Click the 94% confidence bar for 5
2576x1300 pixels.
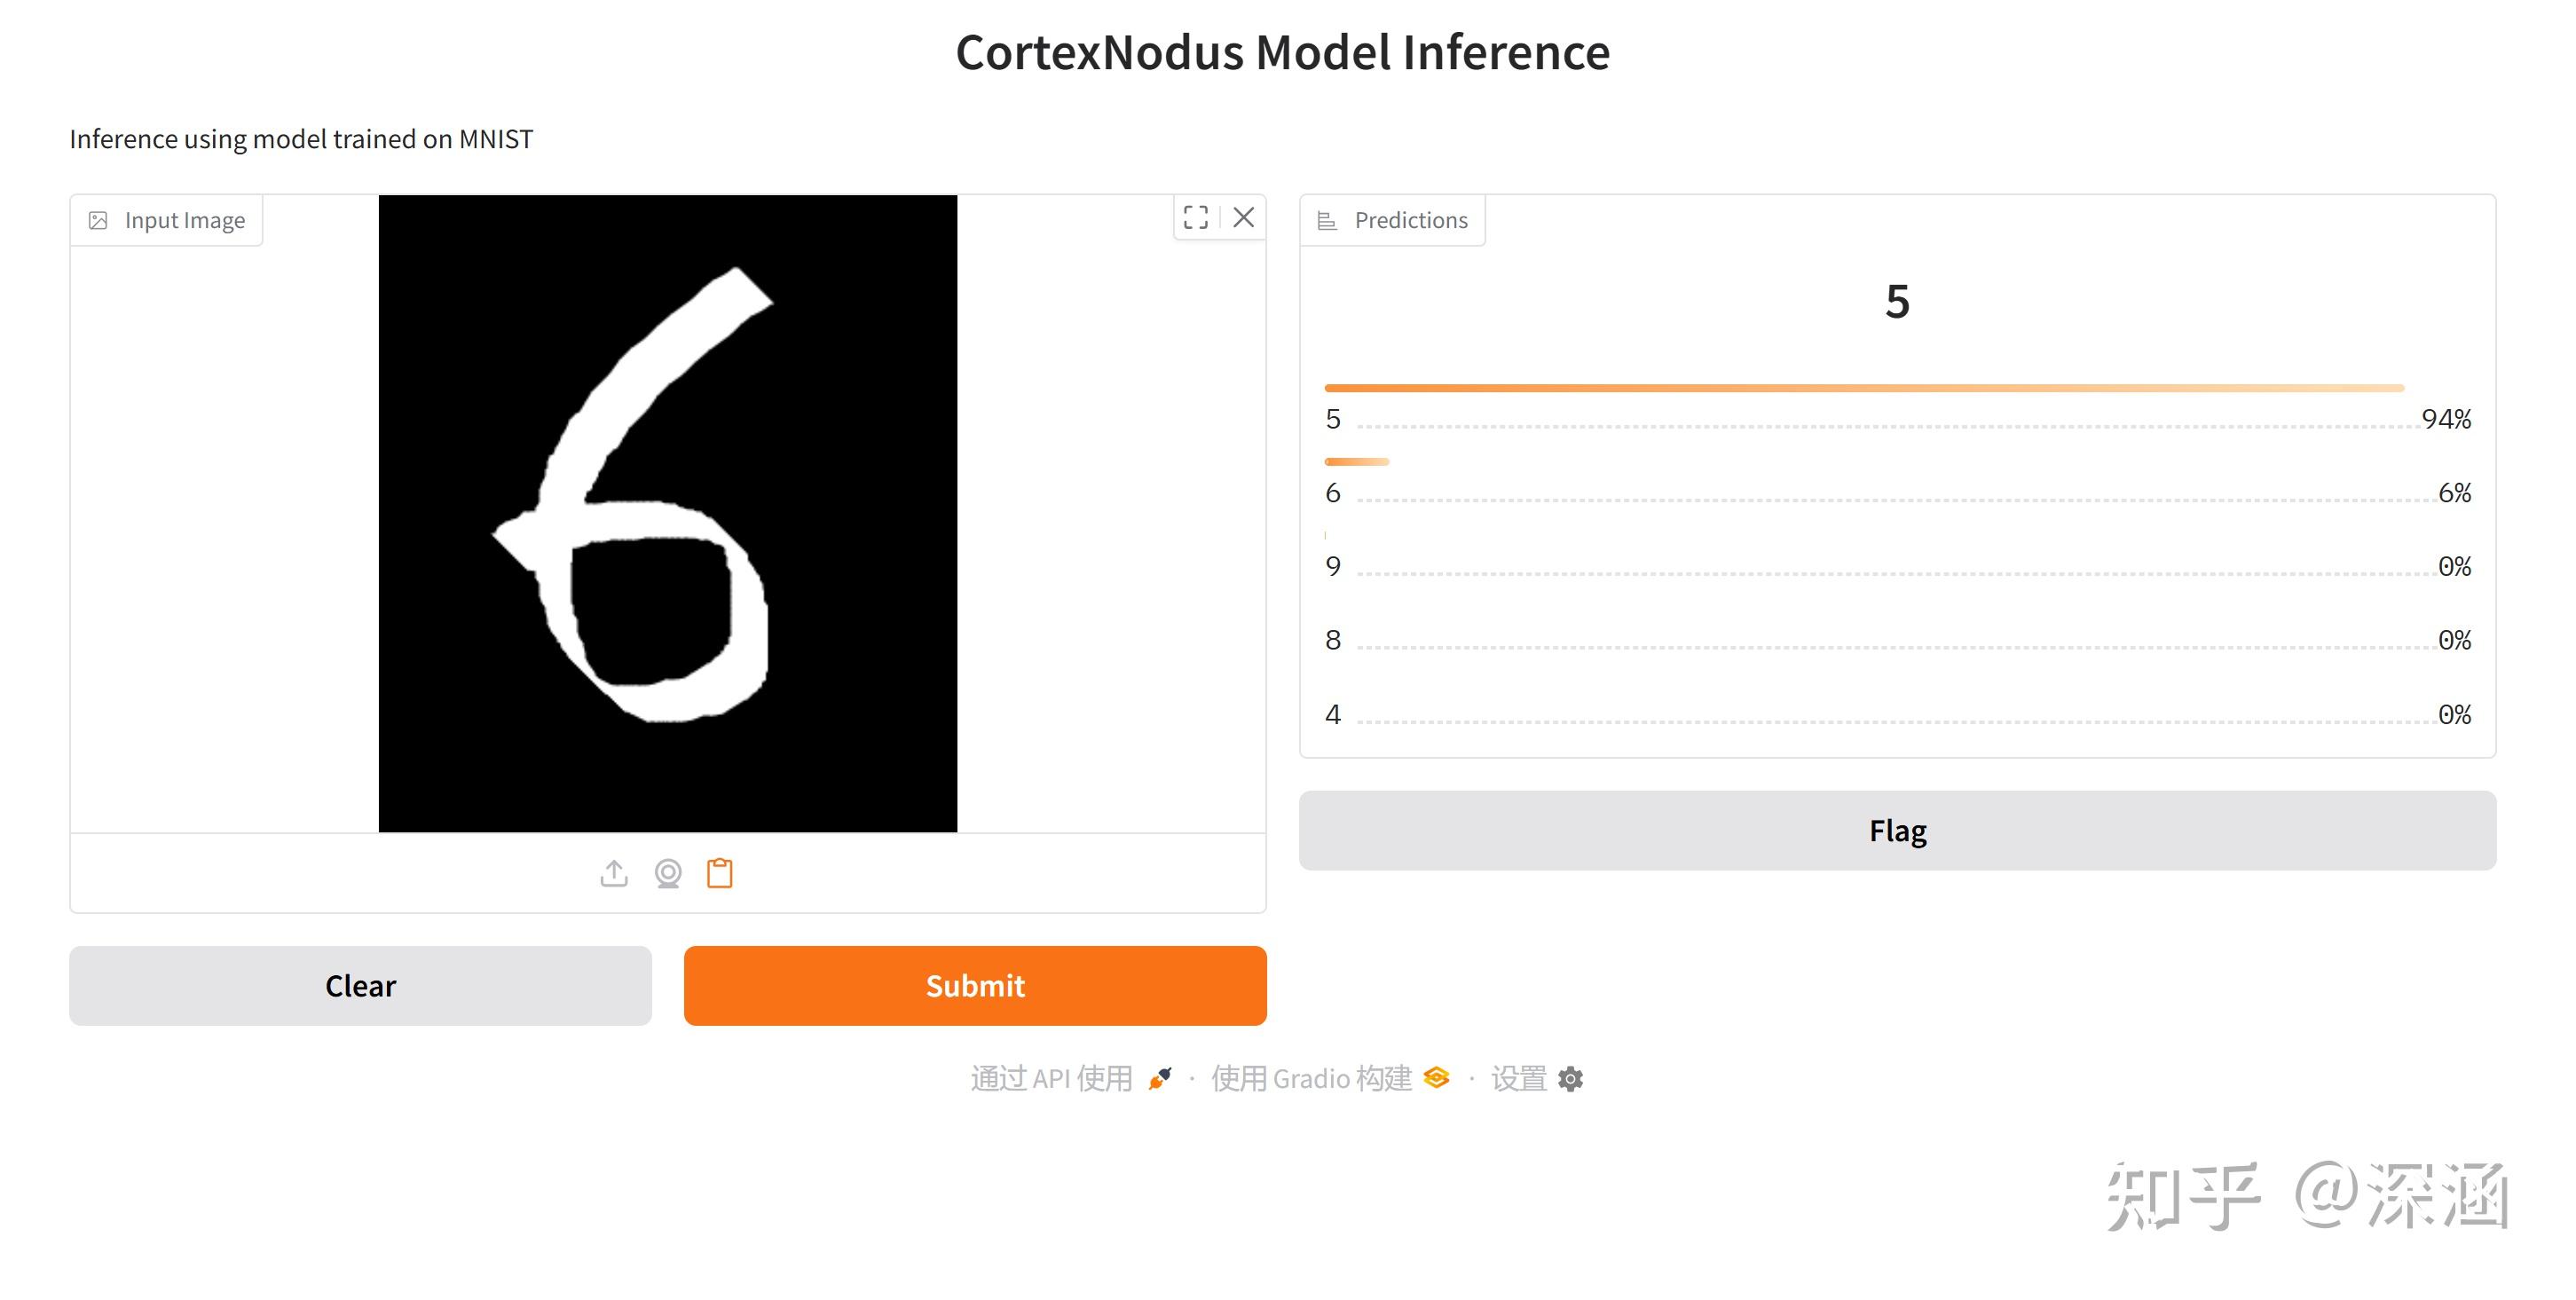coord(1863,388)
